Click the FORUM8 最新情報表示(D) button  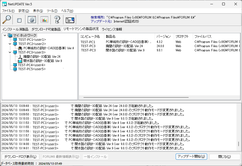click(x=61, y=157)
